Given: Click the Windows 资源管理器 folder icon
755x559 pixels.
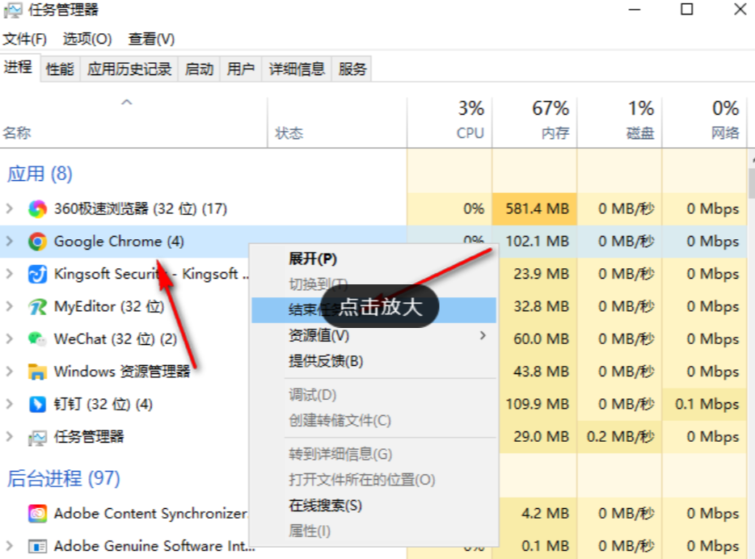Looking at the screenshot, I should (x=37, y=372).
